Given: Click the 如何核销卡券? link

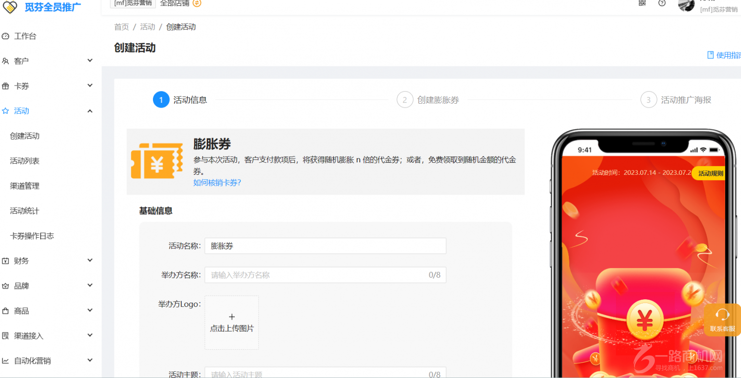Looking at the screenshot, I should click(x=217, y=183).
